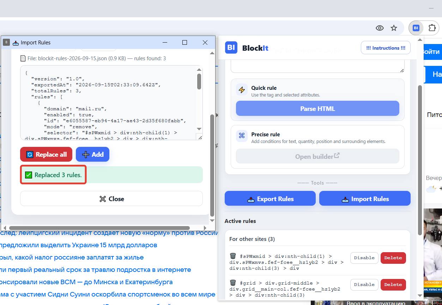The image size is (442, 305).
Task: Click the "For other sites (3)" group heading
Action: point(252,239)
